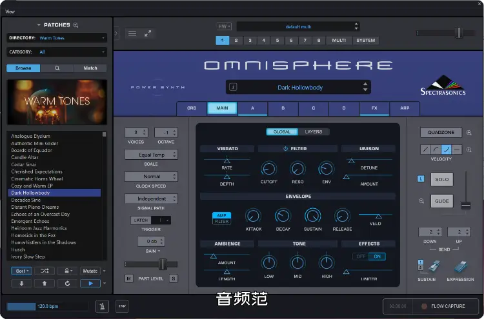This screenshot has height=319, width=484.
Task: Toggle the L legato button
Action: [x=421, y=179]
